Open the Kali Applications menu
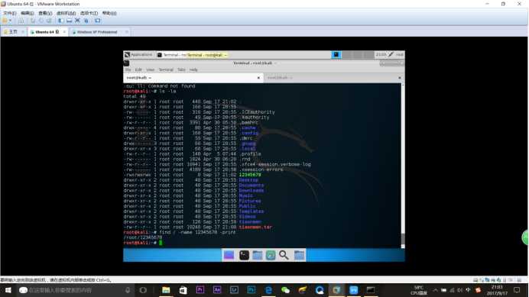 (x=138, y=55)
